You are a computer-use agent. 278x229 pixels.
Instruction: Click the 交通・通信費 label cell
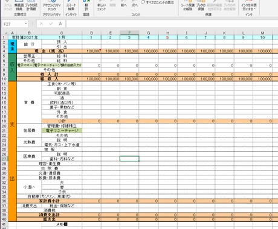(x=50, y=173)
